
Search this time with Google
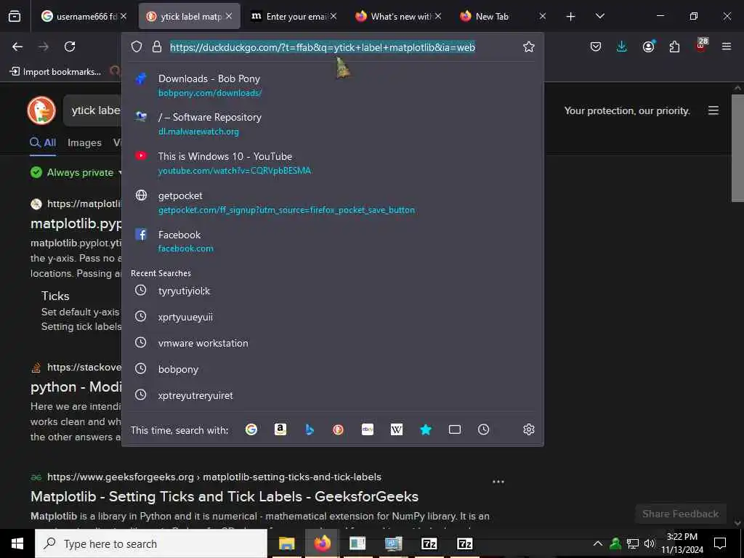coord(251,429)
